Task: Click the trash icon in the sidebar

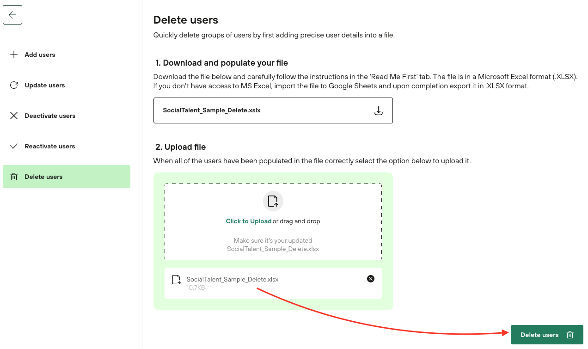Action: (x=14, y=177)
